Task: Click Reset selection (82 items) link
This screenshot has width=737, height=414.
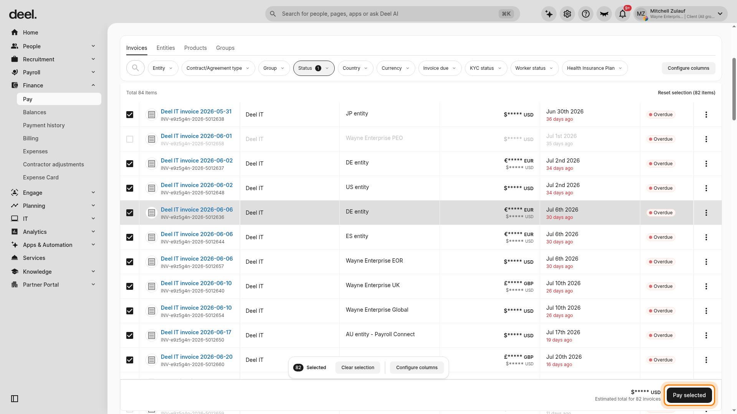Action: [x=686, y=93]
